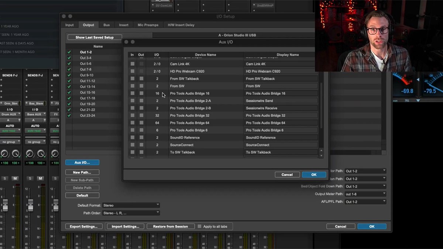Click Export Settings... button
The width and height of the screenshot is (443, 249).
84,226
